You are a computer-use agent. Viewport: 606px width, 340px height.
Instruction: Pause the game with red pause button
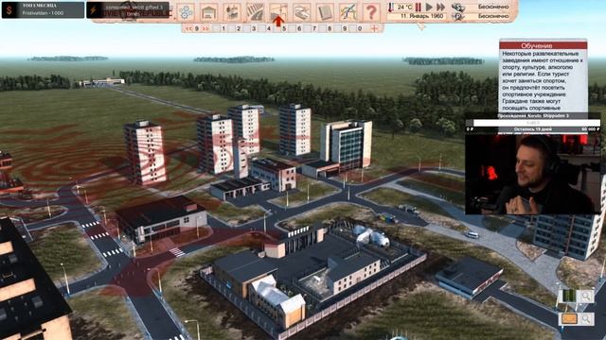pos(419,7)
